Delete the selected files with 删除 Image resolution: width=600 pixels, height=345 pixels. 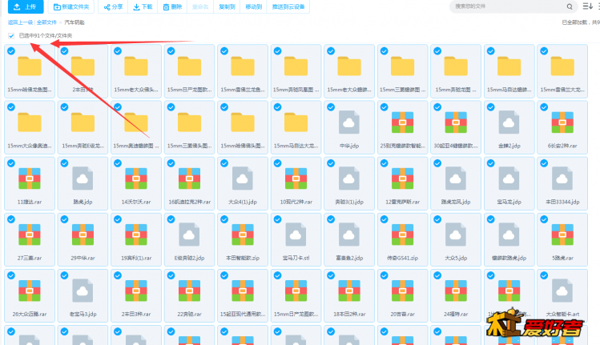[172, 6]
